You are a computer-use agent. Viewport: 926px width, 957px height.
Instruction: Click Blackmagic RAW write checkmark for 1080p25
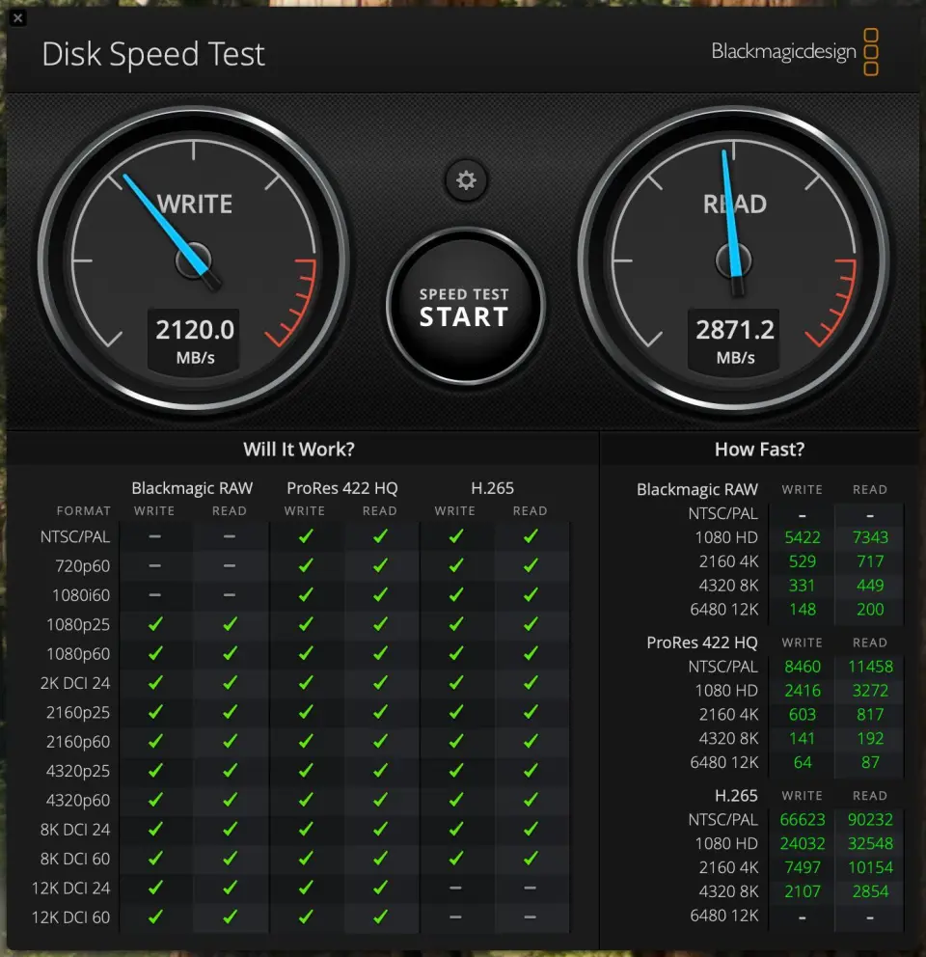(x=154, y=624)
